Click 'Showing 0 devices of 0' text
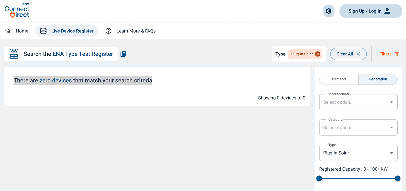This screenshot has width=406, height=191. (x=282, y=98)
